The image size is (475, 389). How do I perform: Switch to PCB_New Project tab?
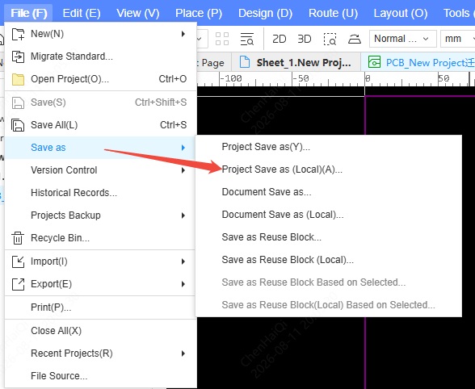pyautogui.click(x=421, y=62)
